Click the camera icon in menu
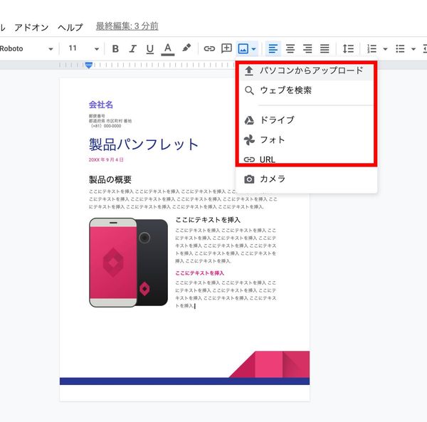Viewport: 427px width, 422px height. coord(249,179)
